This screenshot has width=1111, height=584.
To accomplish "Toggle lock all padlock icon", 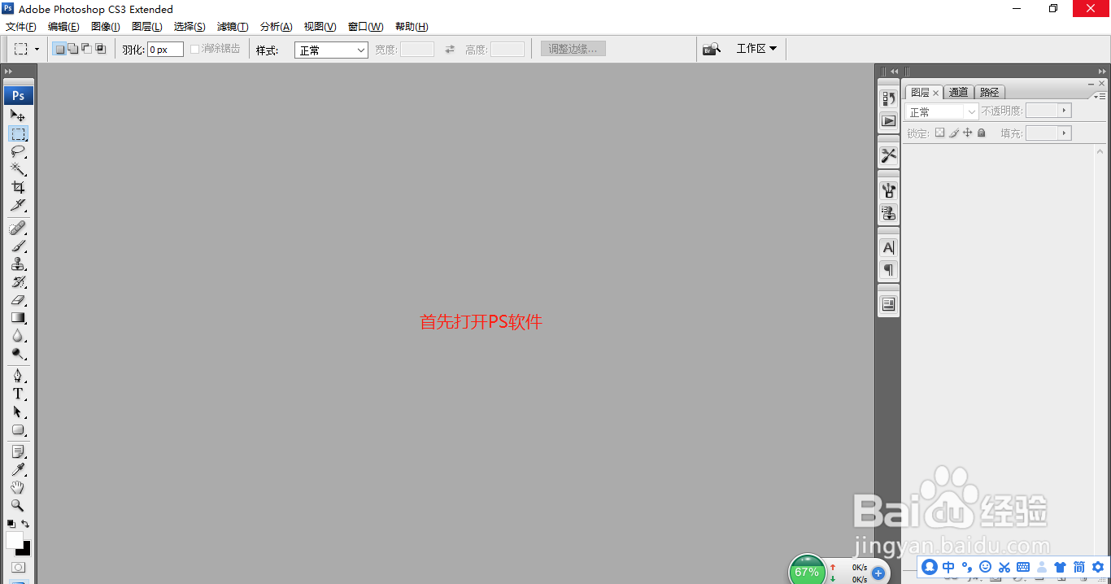I will pos(981,133).
